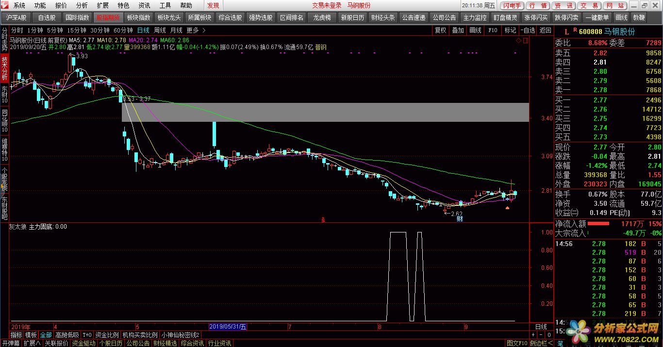Click the + zoom button below the chart
Viewport: 663px width, 347px height.
(533, 335)
